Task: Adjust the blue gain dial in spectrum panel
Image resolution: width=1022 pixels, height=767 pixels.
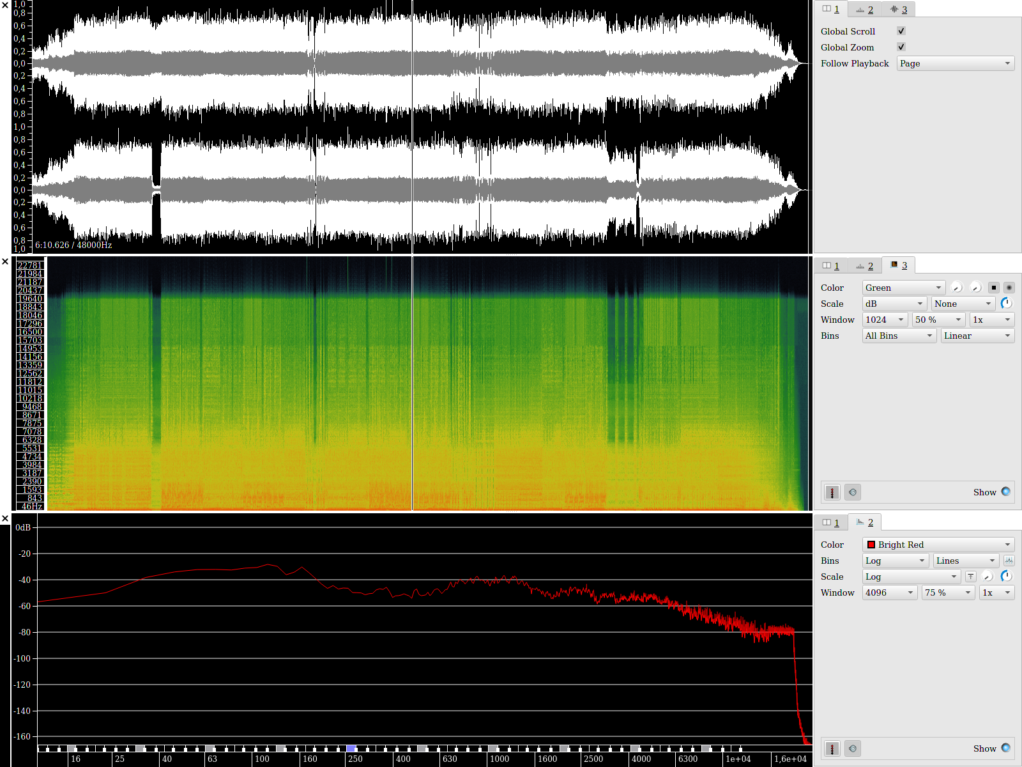Action: [x=1007, y=577]
